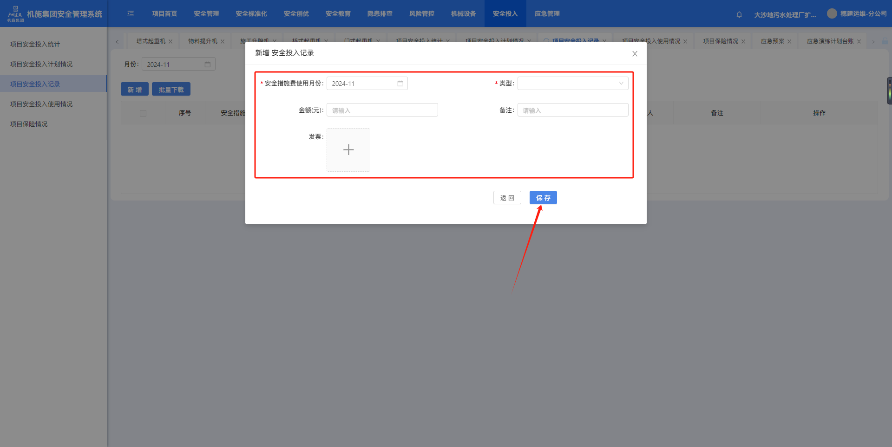Screen dimensions: 892x447
Task: Toggle the select-all checkbox in table header
Action: [143, 113]
